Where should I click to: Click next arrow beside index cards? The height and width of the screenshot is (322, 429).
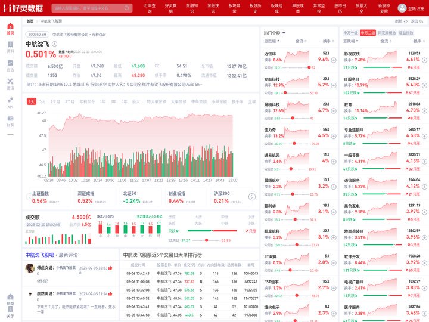click(x=252, y=197)
